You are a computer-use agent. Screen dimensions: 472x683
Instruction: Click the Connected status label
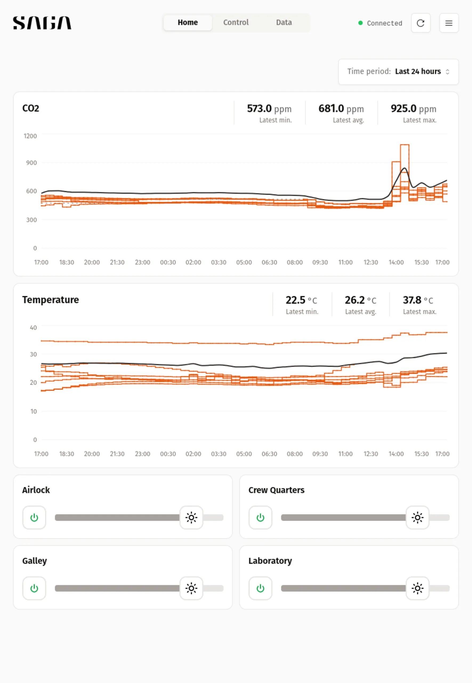(x=384, y=23)
